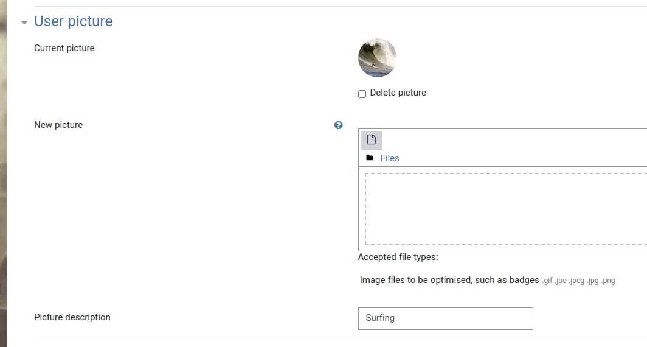
Task: Click the User picture section heading
Action: tap(73, 21)
